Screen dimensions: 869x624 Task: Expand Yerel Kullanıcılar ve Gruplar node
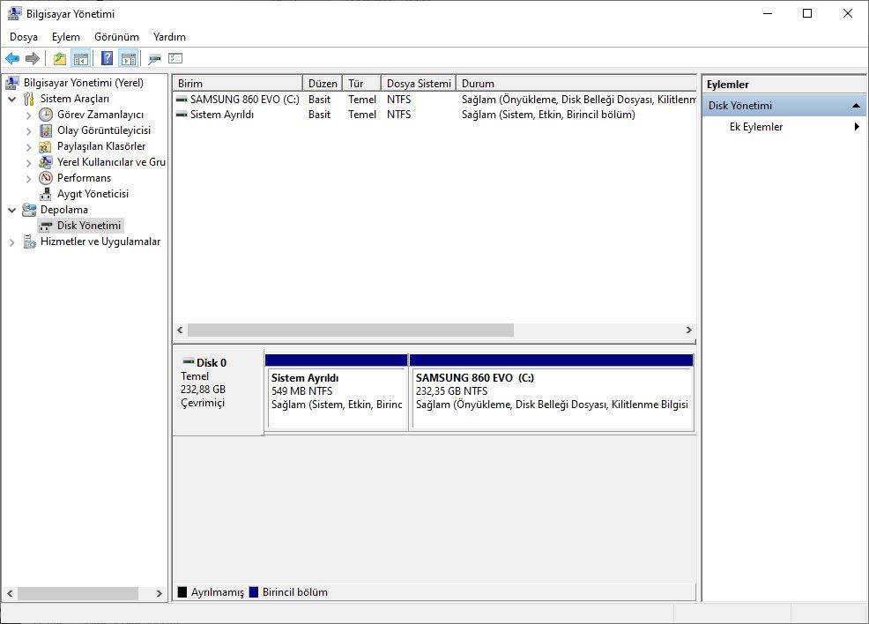[28, 163]
